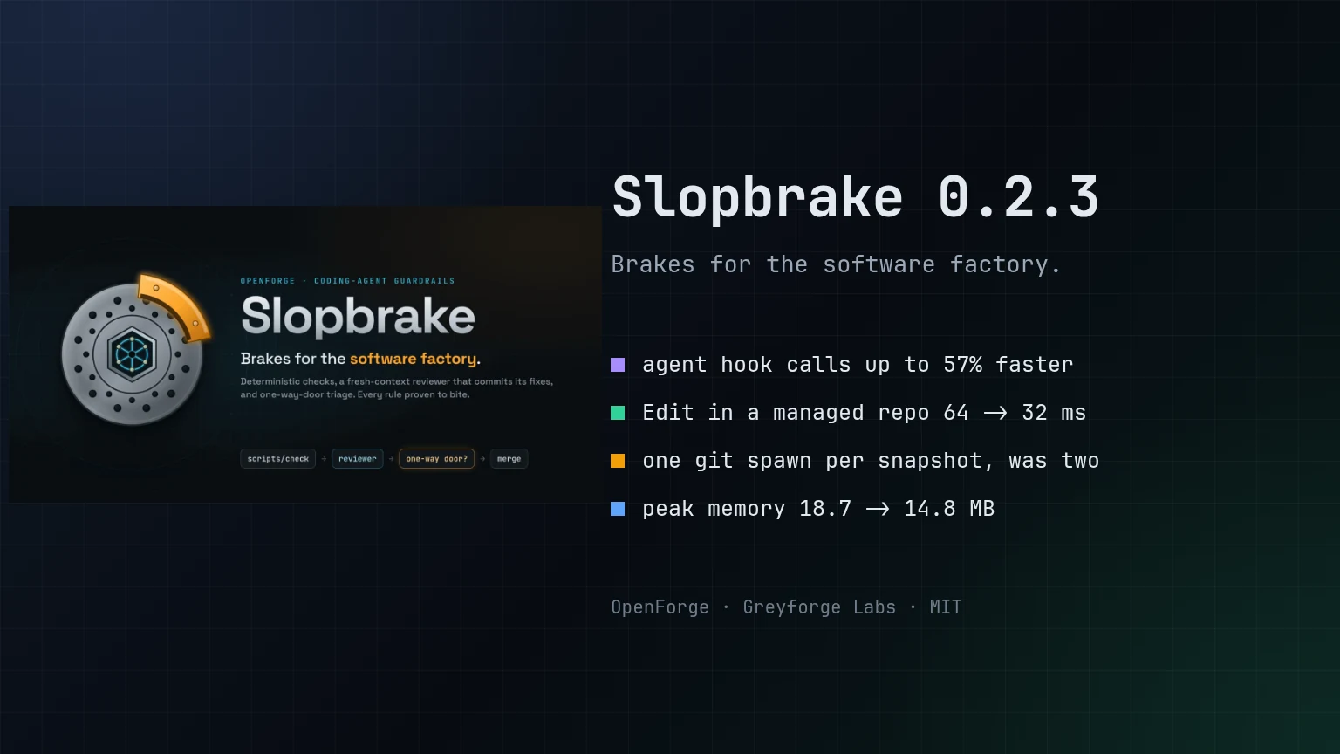Click the MIT license text

click(946, 607)
